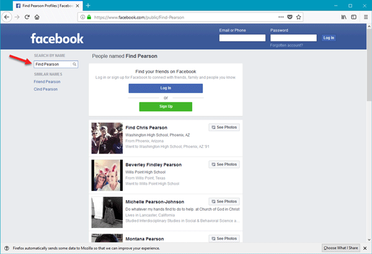The height and width of the screenshot is (254, 372).
Task: Open the Library bookmarks icon
Action: 337,17
